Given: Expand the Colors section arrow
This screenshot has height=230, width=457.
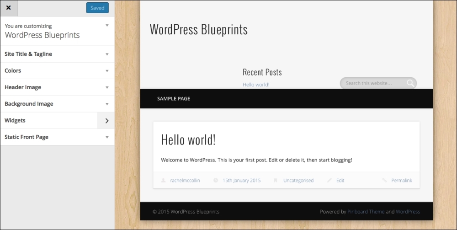Looking at the screenshot, I should click(107, 71).
